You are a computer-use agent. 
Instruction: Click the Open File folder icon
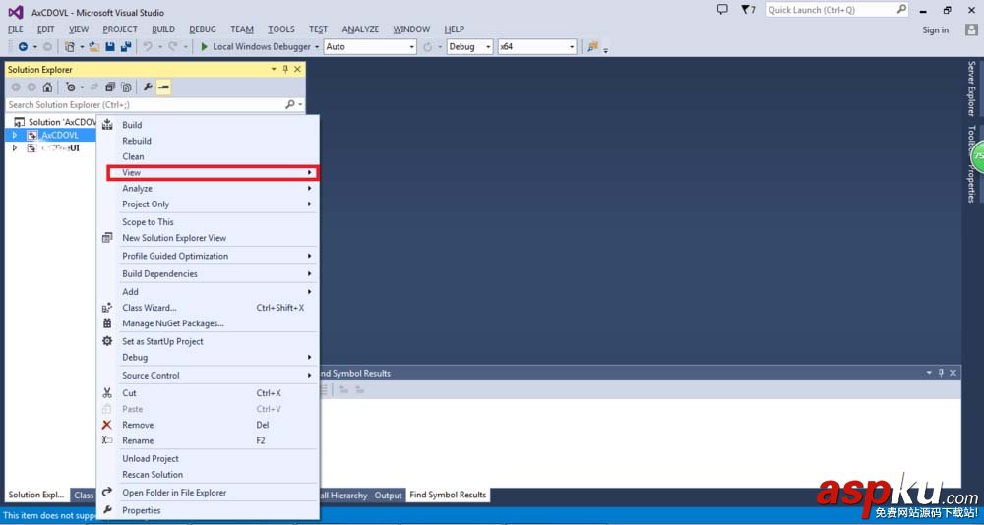click(x=94, y=47)
